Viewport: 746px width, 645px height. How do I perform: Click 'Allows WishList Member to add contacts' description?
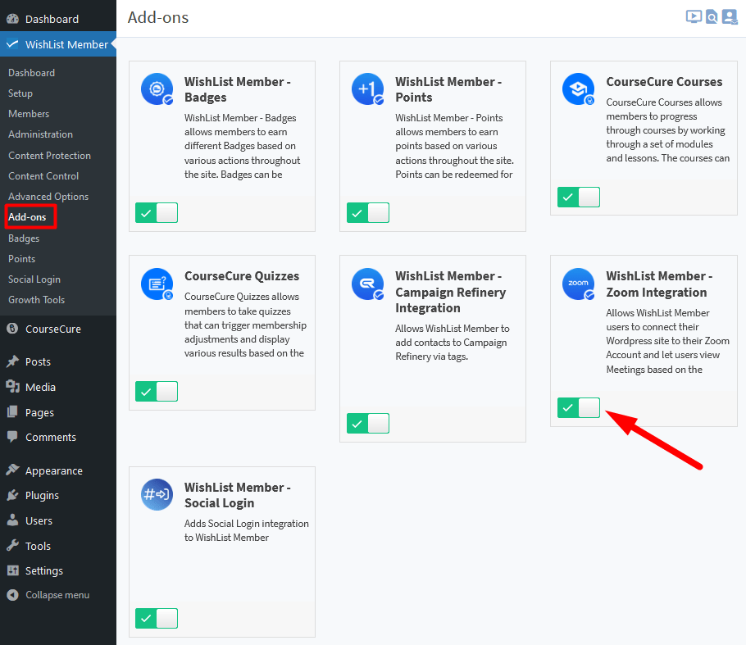(453, 343)
